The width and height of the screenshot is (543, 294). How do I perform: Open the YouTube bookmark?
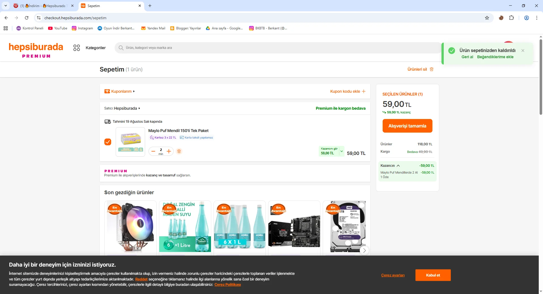tap(58, 28)
